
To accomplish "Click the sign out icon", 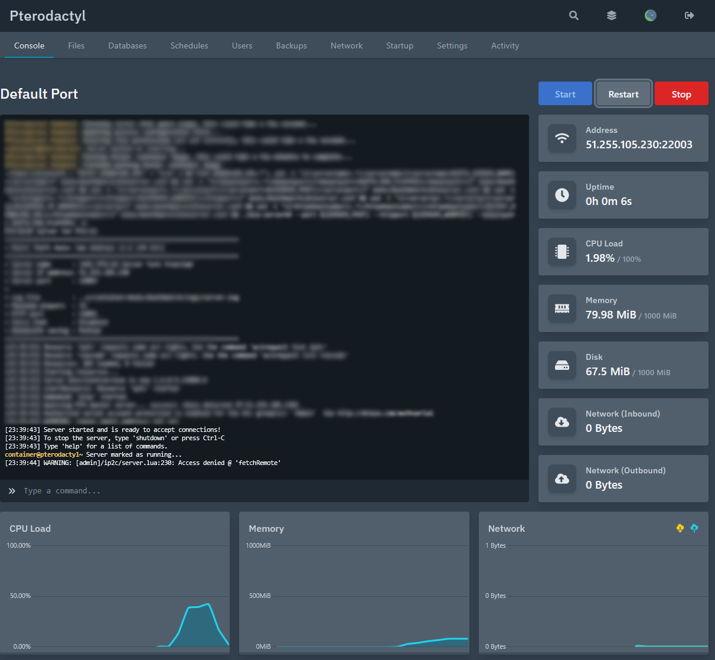I will pyautogui.click(x=689, y=16).
